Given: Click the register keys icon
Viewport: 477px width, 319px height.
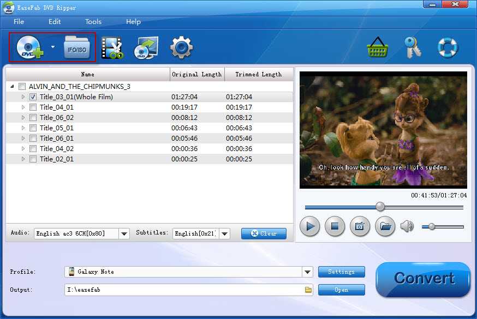Looking at the screenshot, I should (x=413, y=47).
